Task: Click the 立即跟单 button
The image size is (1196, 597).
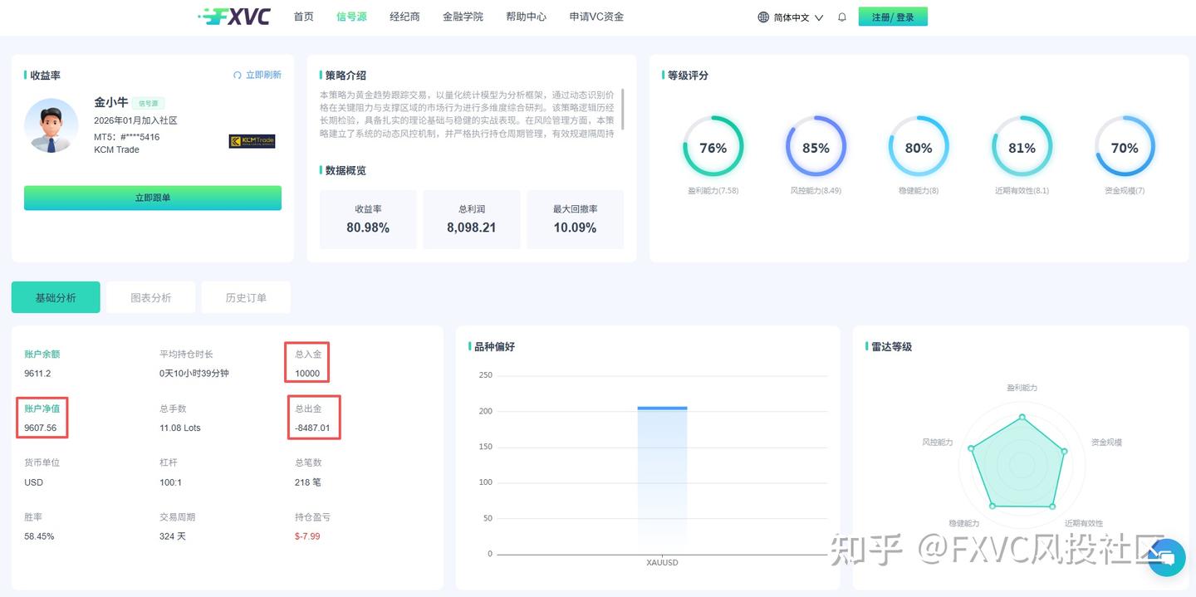Action: click(152, 198)
